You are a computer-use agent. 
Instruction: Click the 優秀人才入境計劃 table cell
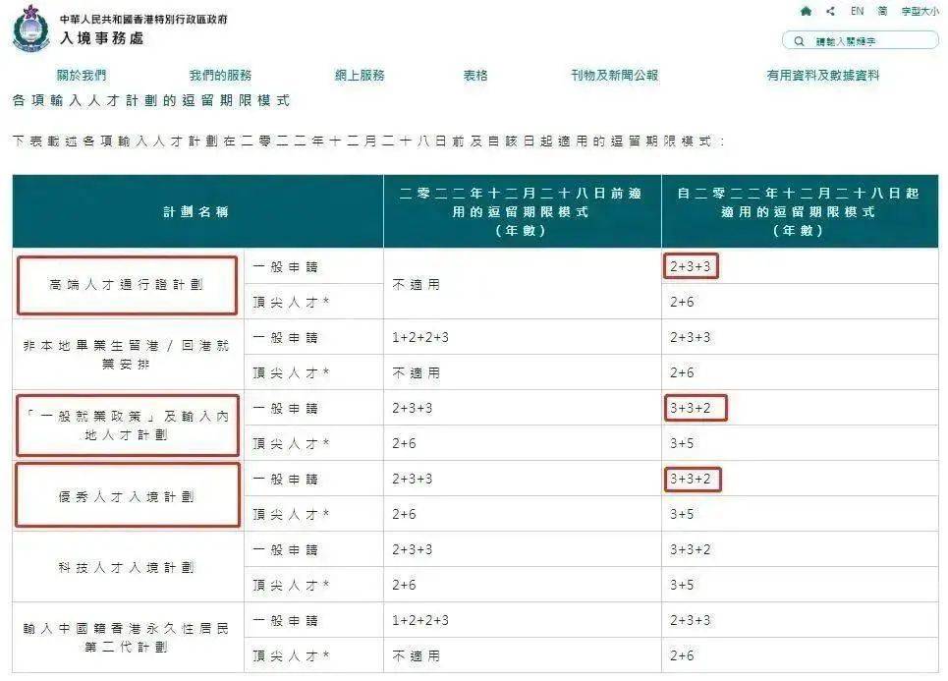click(127, 496)
